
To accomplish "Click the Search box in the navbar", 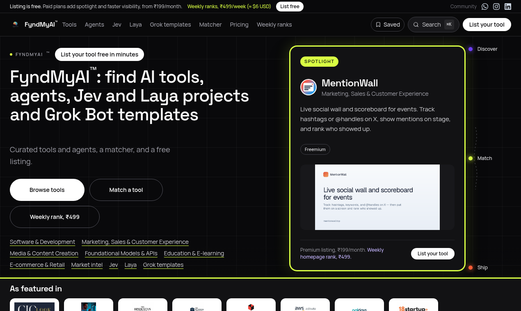I will [x=434, y=25].
